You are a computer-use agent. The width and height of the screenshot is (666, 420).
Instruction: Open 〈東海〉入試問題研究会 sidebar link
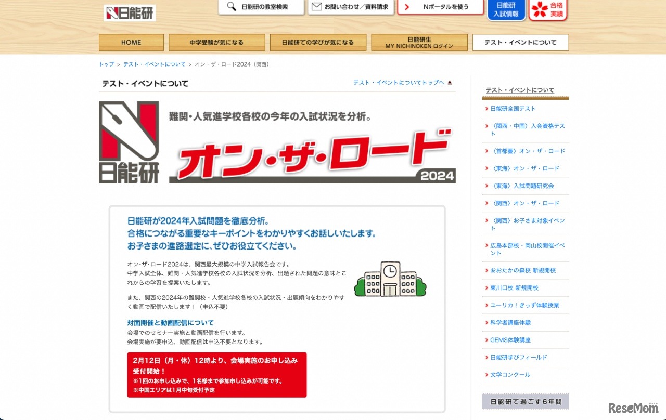[522, 186]
